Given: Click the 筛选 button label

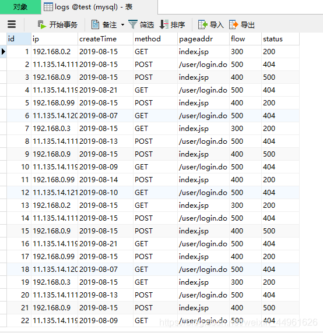Looking at the screenshot, I should (x=147, y=25).
